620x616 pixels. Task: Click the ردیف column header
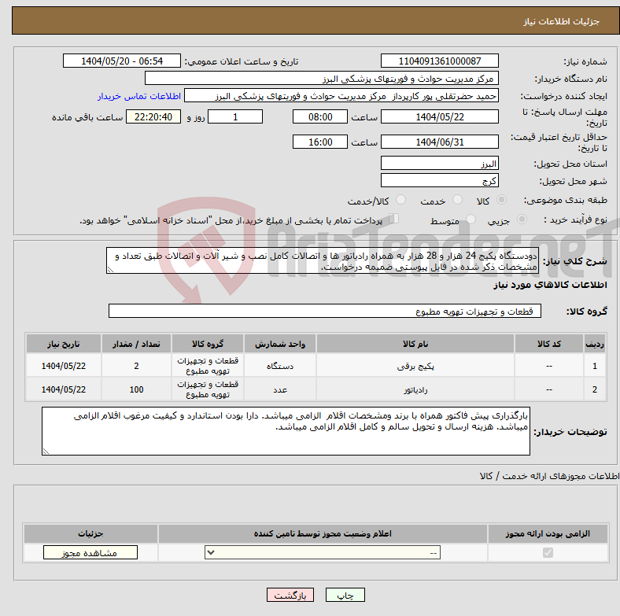pos(595,344)
